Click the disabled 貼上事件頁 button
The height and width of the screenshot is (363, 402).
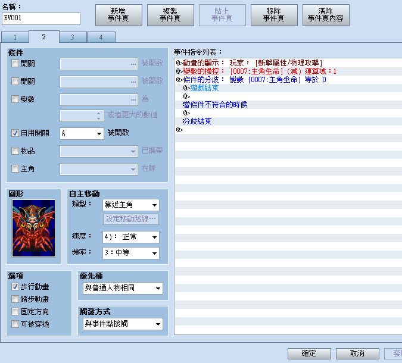click(222, 15)
